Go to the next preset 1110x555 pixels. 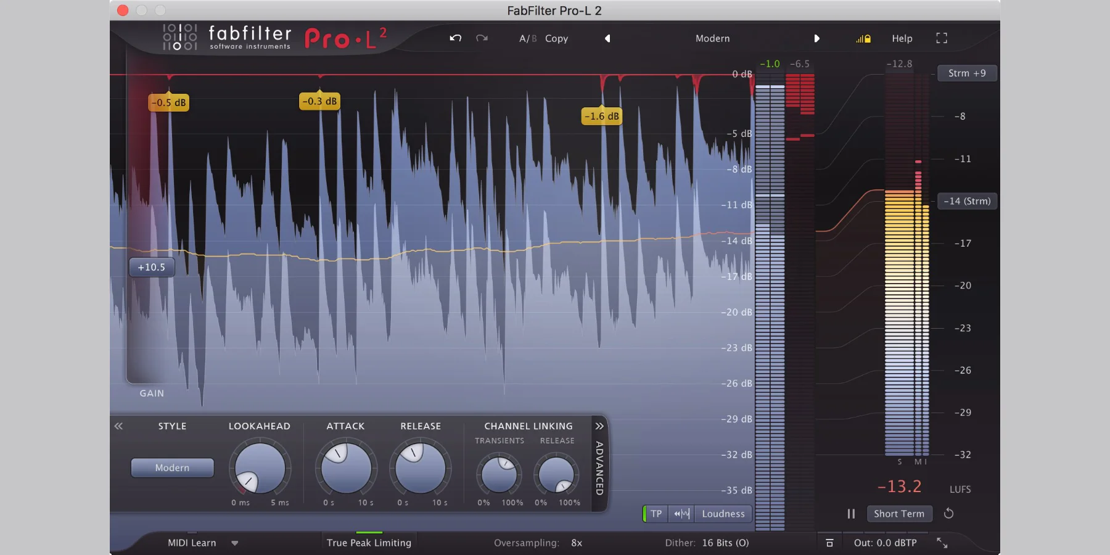coord(816,38)
